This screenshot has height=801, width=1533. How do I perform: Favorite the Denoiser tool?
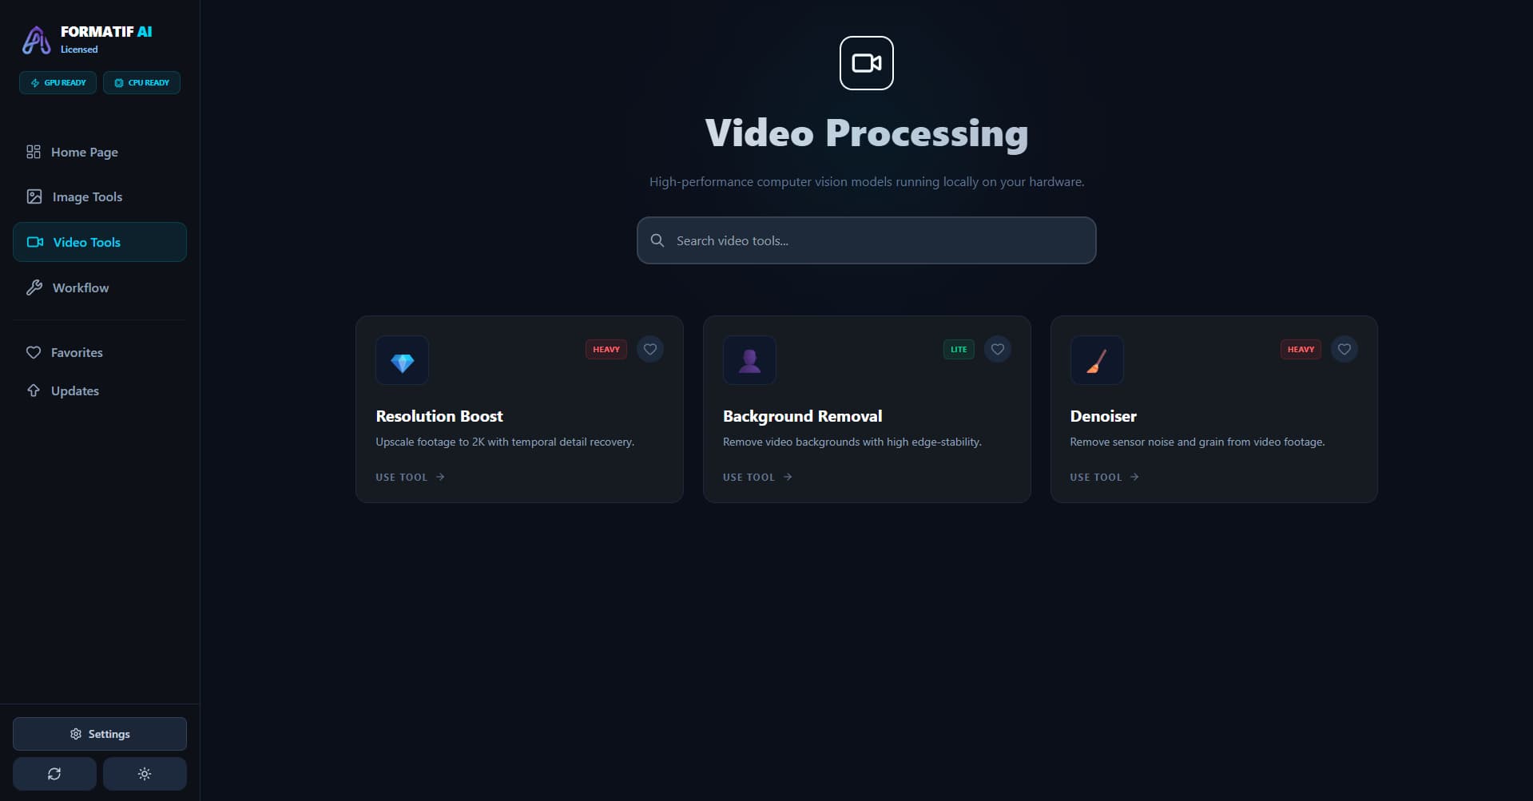click(1344, 349)
